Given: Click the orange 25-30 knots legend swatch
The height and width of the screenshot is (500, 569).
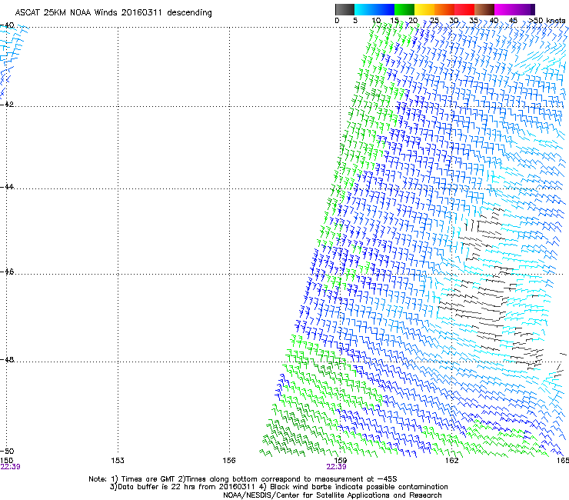Looking at the screenshot, I should click(444, 9).
